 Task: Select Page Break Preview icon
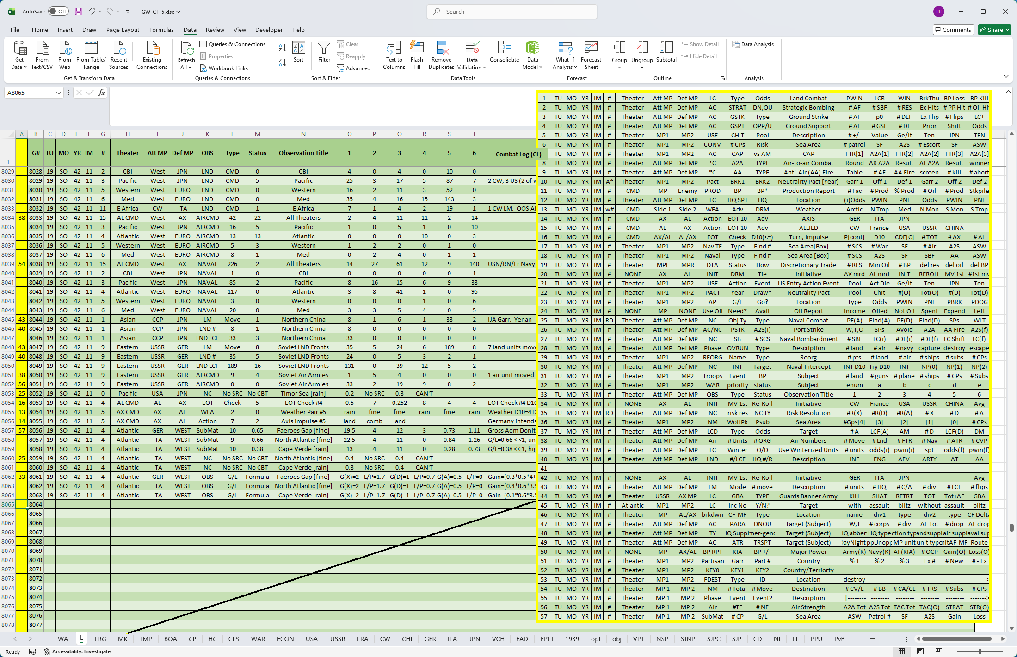938,651
